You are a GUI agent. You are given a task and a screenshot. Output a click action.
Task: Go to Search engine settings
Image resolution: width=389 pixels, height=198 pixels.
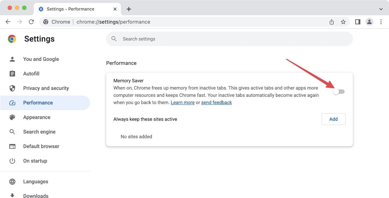39,132
